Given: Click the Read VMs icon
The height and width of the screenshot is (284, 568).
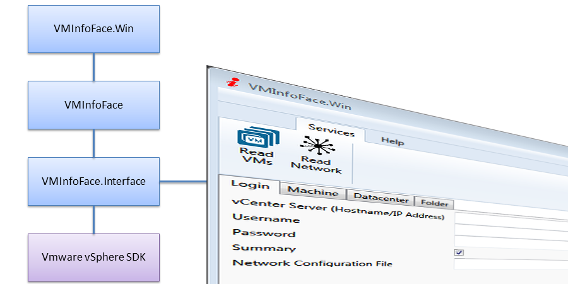Looking at the screenshot, I should click(x=258, y=138).
